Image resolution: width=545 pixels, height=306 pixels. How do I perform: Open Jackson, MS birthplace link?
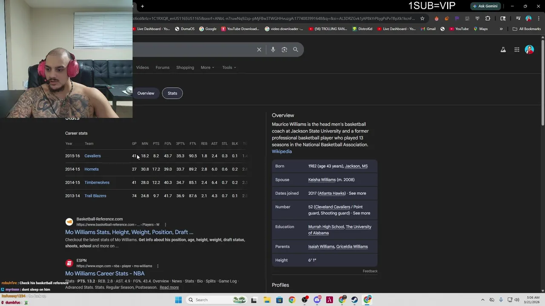(356, 166)
